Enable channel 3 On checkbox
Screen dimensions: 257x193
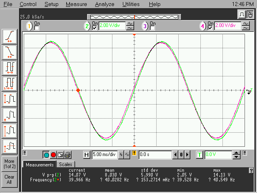coord(153,28)
